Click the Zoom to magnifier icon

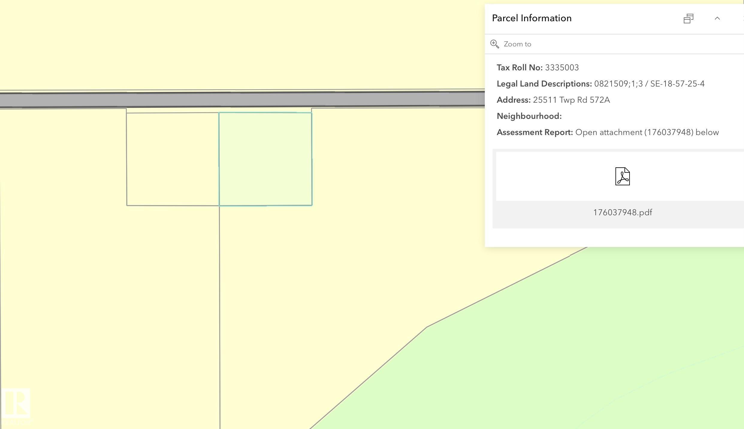tap(494, 44)
